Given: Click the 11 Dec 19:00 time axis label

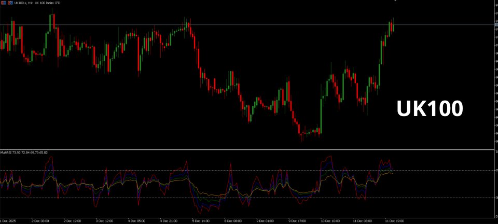Looking at the screenshot, I should click(x=395, y=220).
